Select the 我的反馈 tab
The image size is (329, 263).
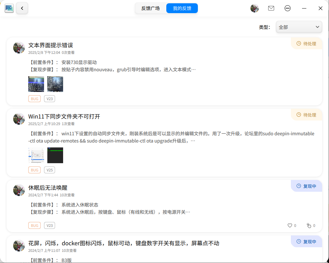(182, 9)
